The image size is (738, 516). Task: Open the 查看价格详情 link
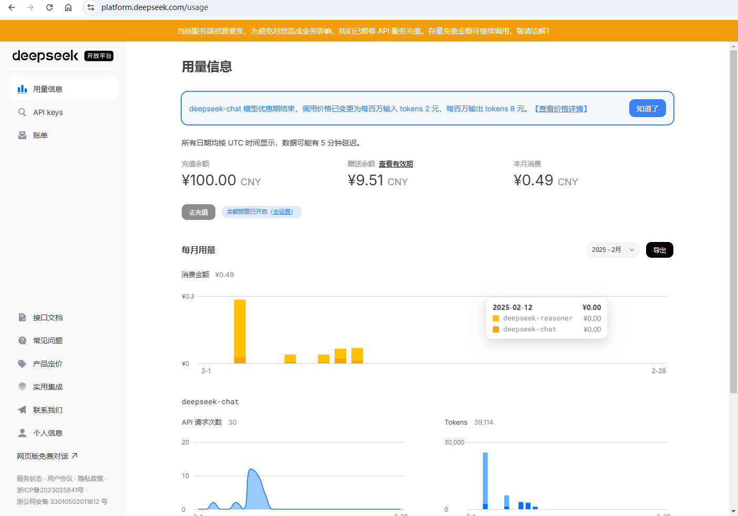pyautogui.click(x=561, y=109)
